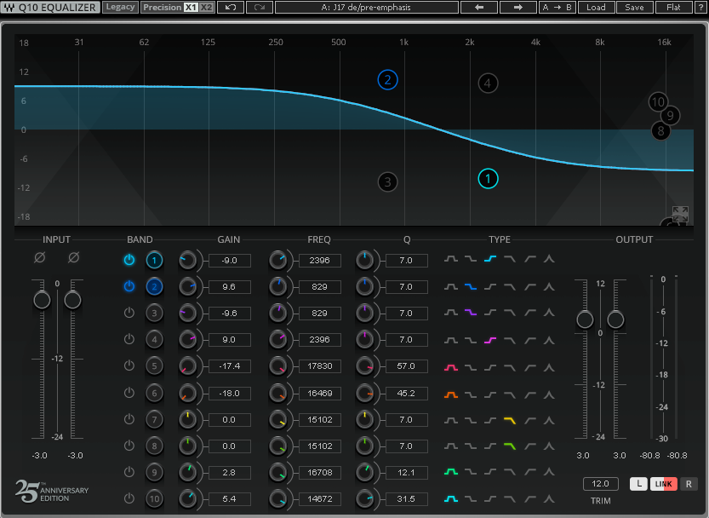
Task: Select Precision X2 mode
Action: pos(206,8)
